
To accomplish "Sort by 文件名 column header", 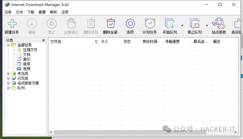I will pos(71,41).
